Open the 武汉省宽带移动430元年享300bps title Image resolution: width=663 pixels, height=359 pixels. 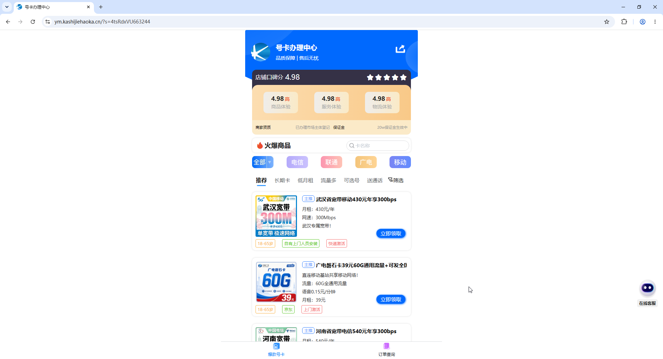tap(356, 200)
